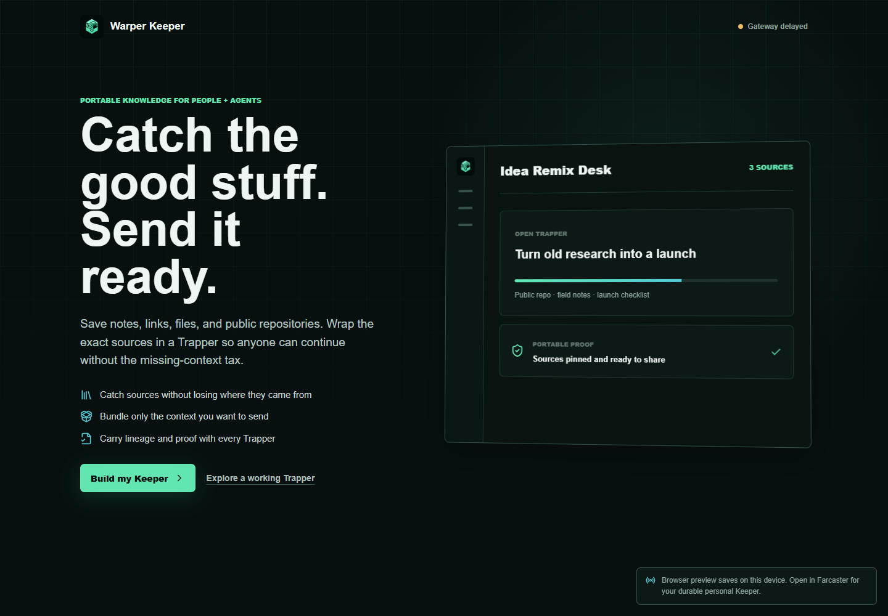
Task: Click the 3 SOURCES label
Action: [x=771, y=168]
